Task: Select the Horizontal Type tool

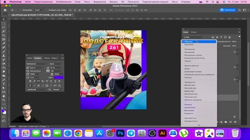Action: pos(4,84)
